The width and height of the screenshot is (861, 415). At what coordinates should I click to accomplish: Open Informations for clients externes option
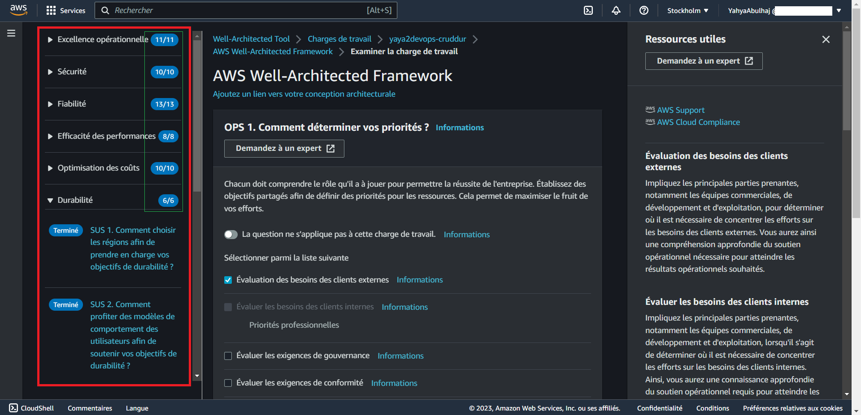click(x=420, y=280)
